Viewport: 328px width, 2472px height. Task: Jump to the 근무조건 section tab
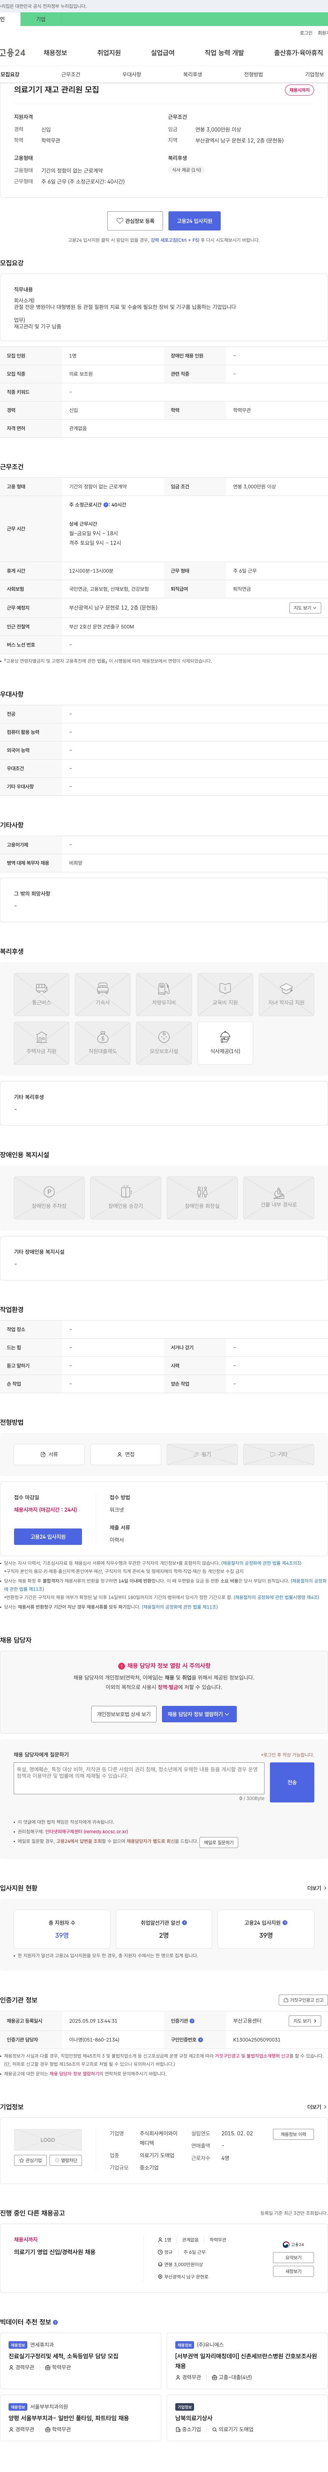71,74
